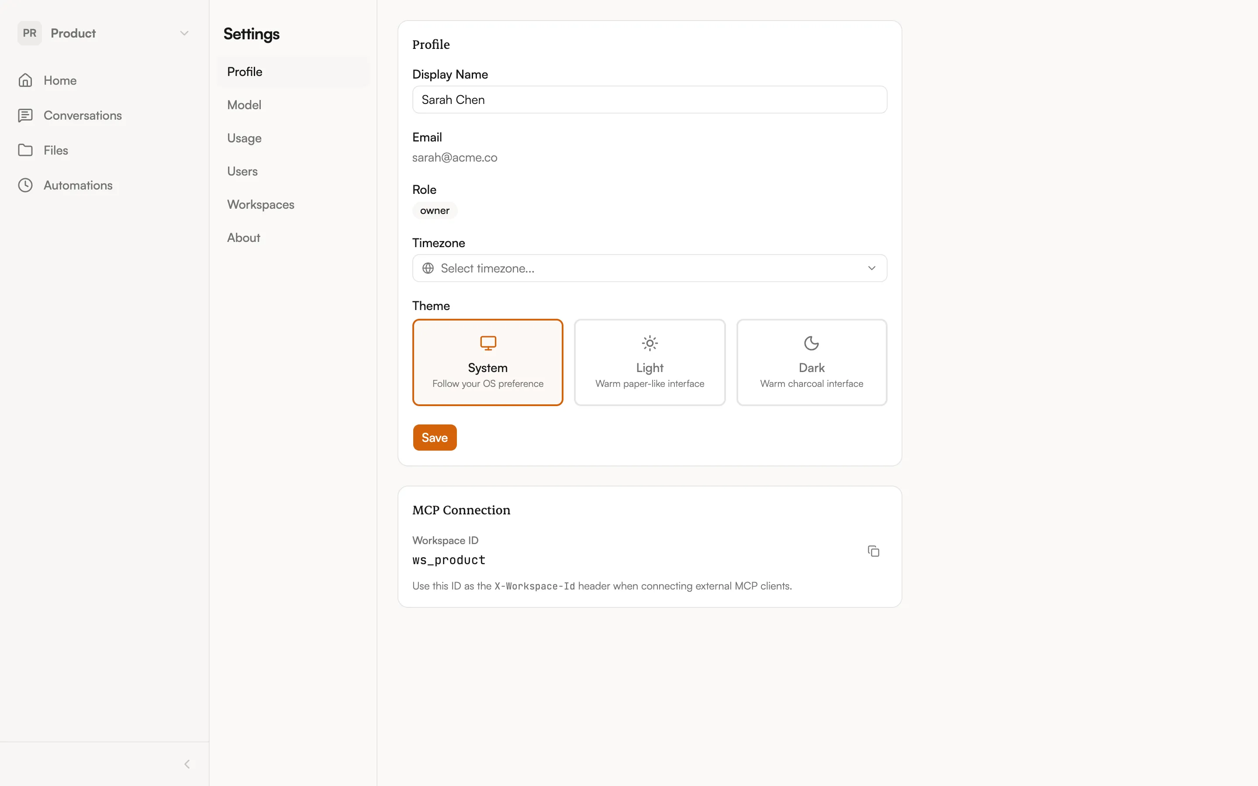1258x786 pixels.
Task: Open Files from the sidebar
Action: tap(55, 150)
